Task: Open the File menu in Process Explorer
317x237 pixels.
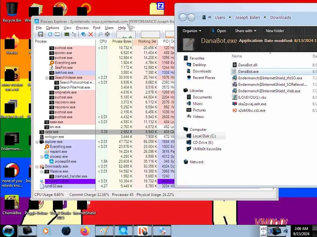Action: [39, 28]
